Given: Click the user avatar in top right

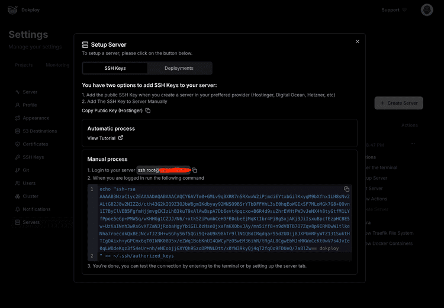Looking at the screenshot, I should click(427, 10).
